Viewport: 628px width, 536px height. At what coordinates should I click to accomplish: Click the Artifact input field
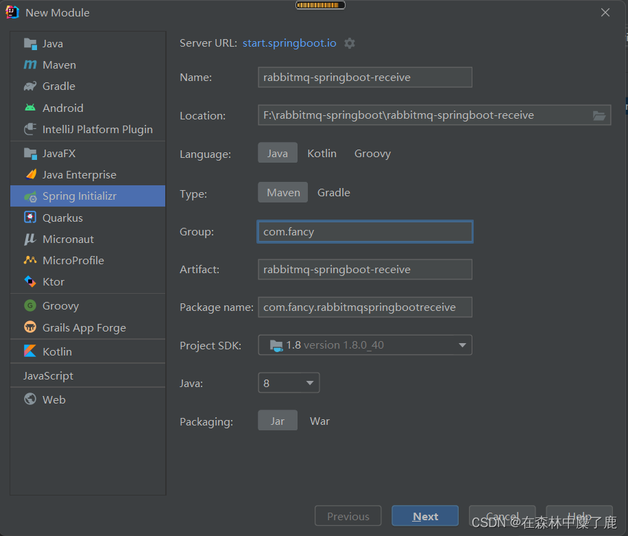(x=365, y=269)
